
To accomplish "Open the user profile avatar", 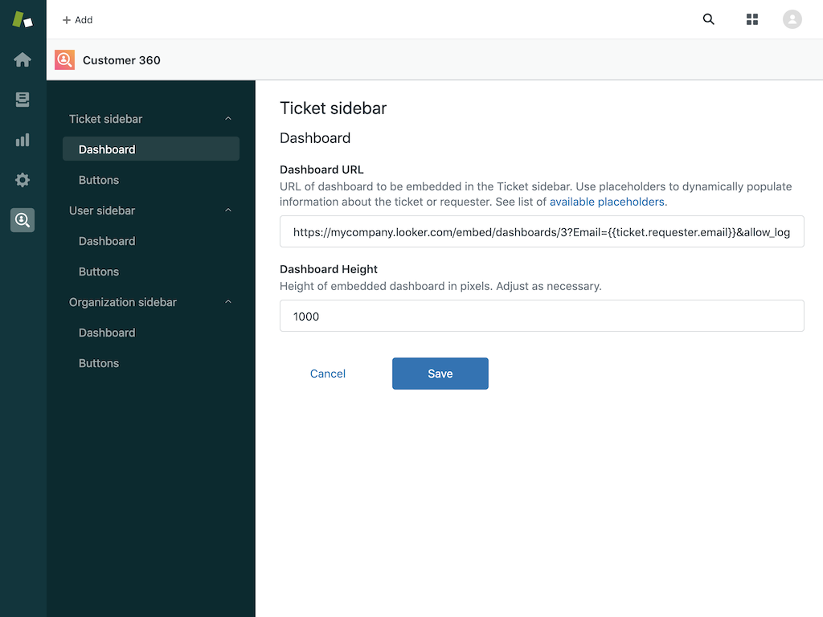I will pyautogui.click(x=792, y=19).
